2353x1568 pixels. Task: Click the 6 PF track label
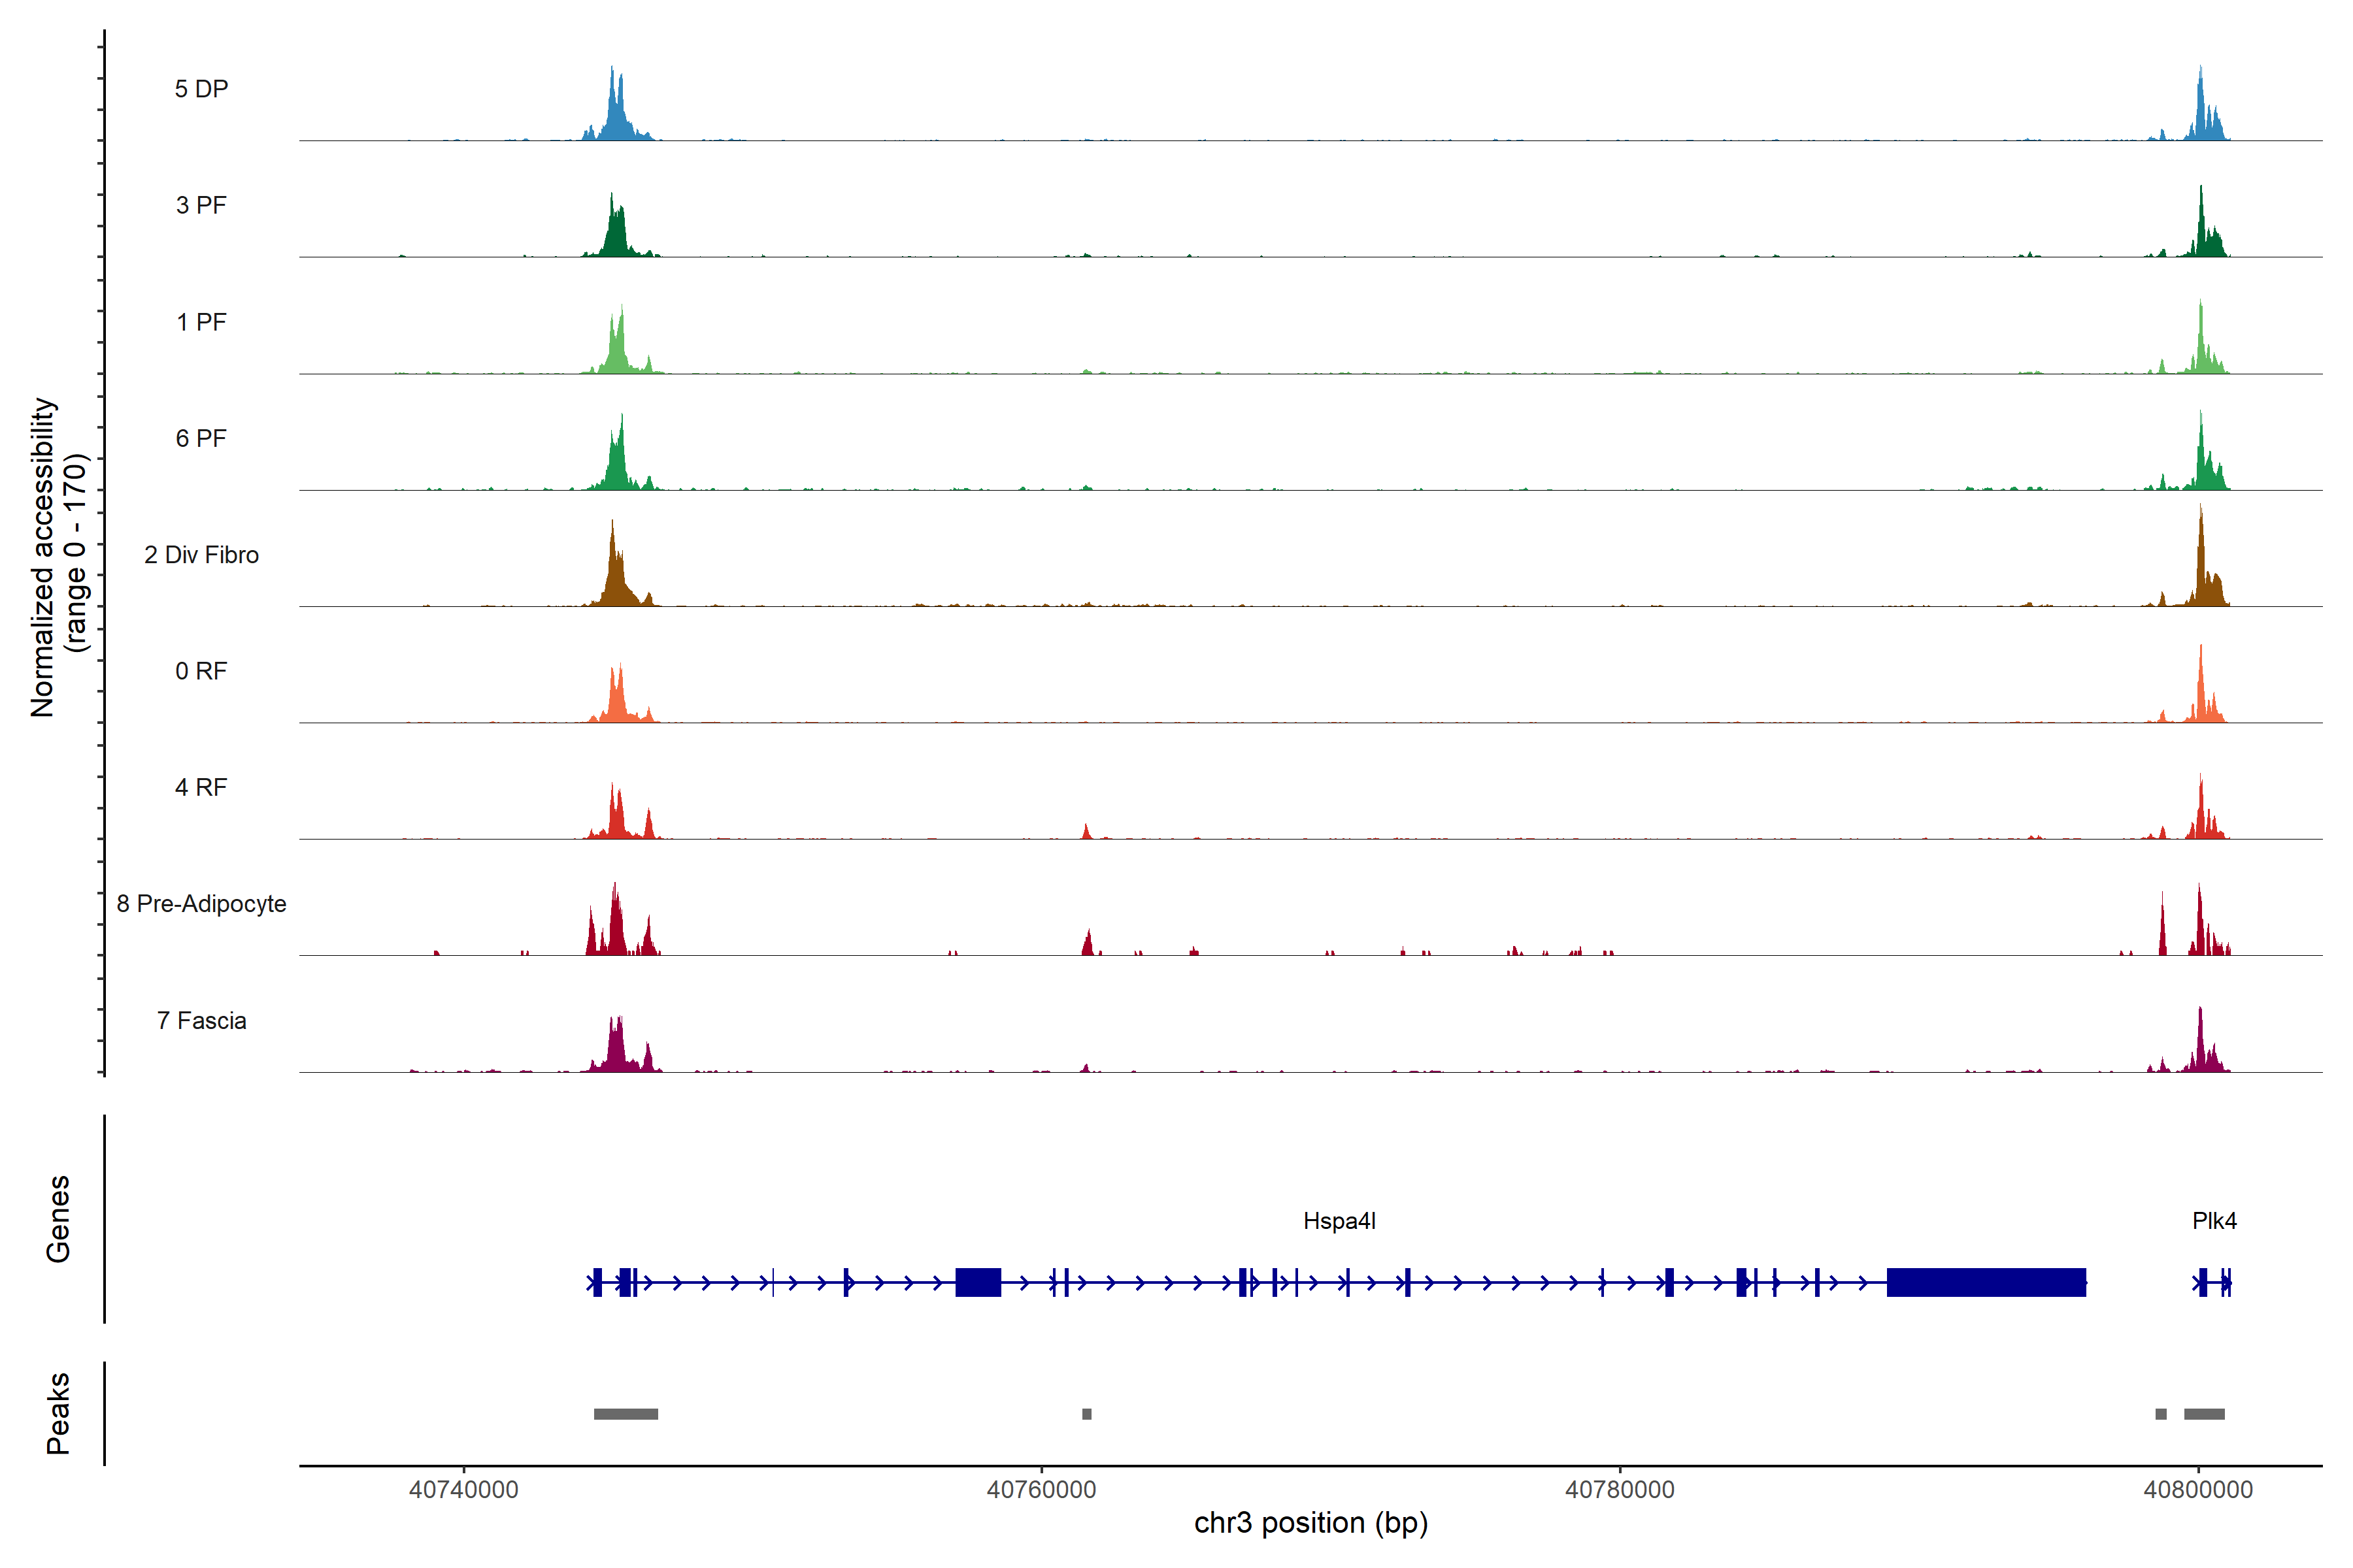201,438
